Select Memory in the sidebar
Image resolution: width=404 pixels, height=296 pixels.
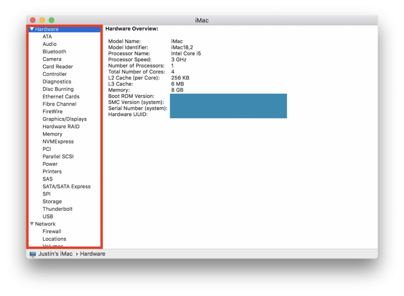click(x=52, y=134)
